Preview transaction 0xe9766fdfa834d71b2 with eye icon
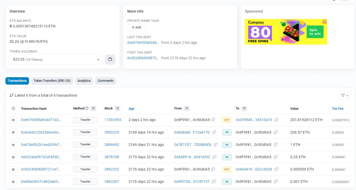This screenshot has width=356, height=190. click(13, 120)
